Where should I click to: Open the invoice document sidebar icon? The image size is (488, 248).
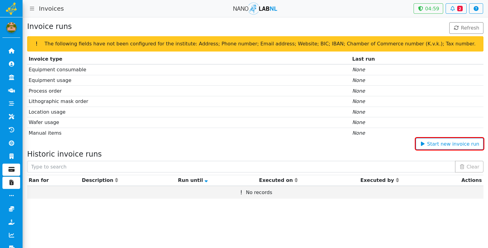click(11, 183)
